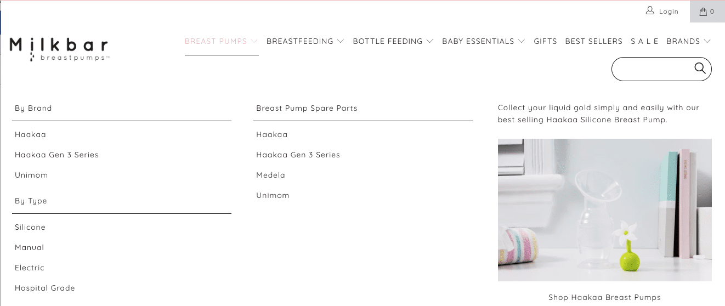Click the Login user icon
The width and height of the screenshot is (725, 306).
click(x=650, y=11)
